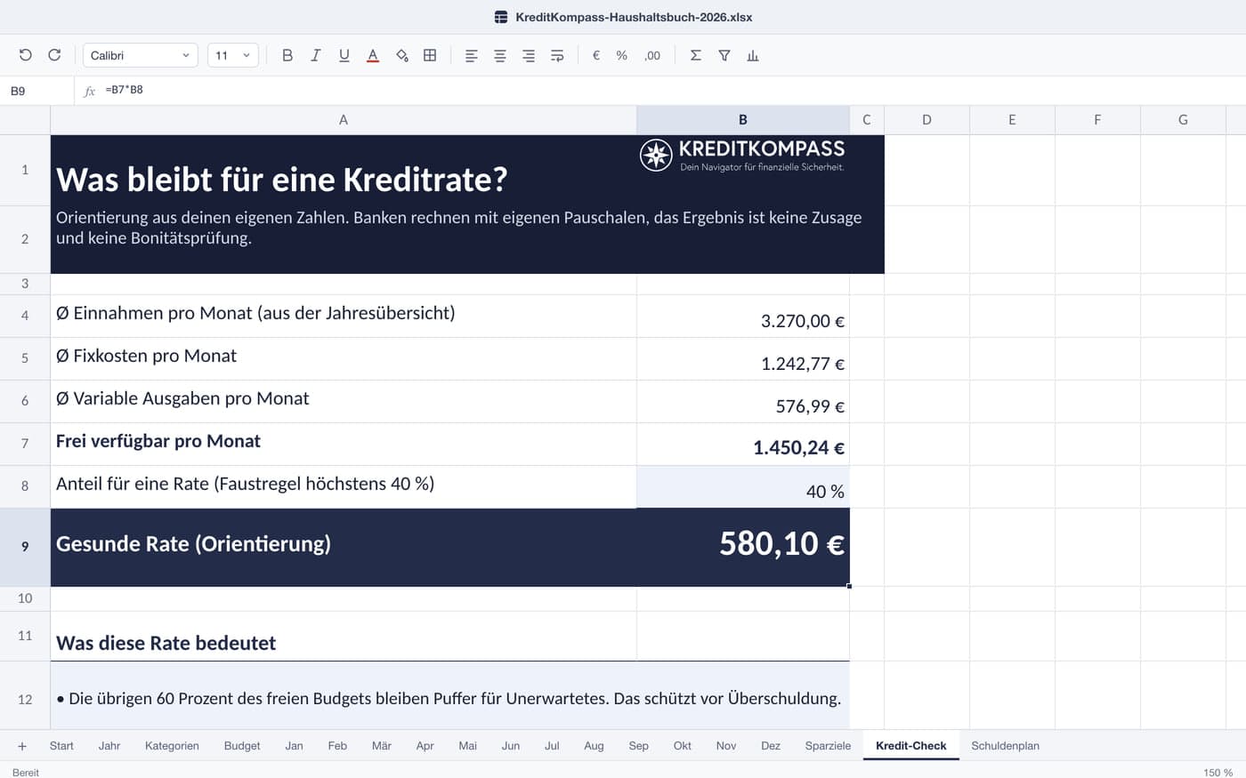
Task: Select the 1.450,24 € free amount cell
Action: coord(743,445)
